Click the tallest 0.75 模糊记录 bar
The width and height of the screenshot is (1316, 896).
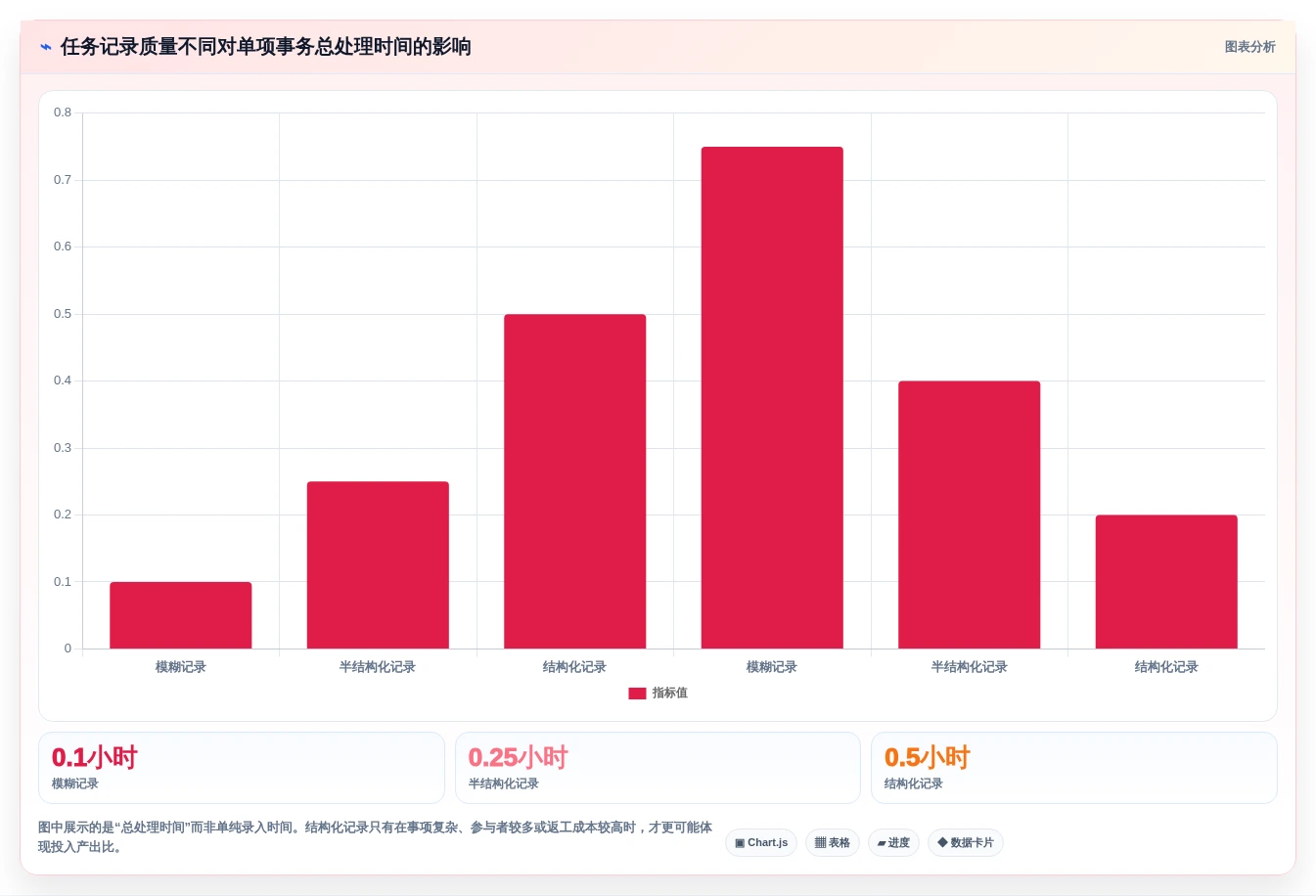[x=772, y=398]
